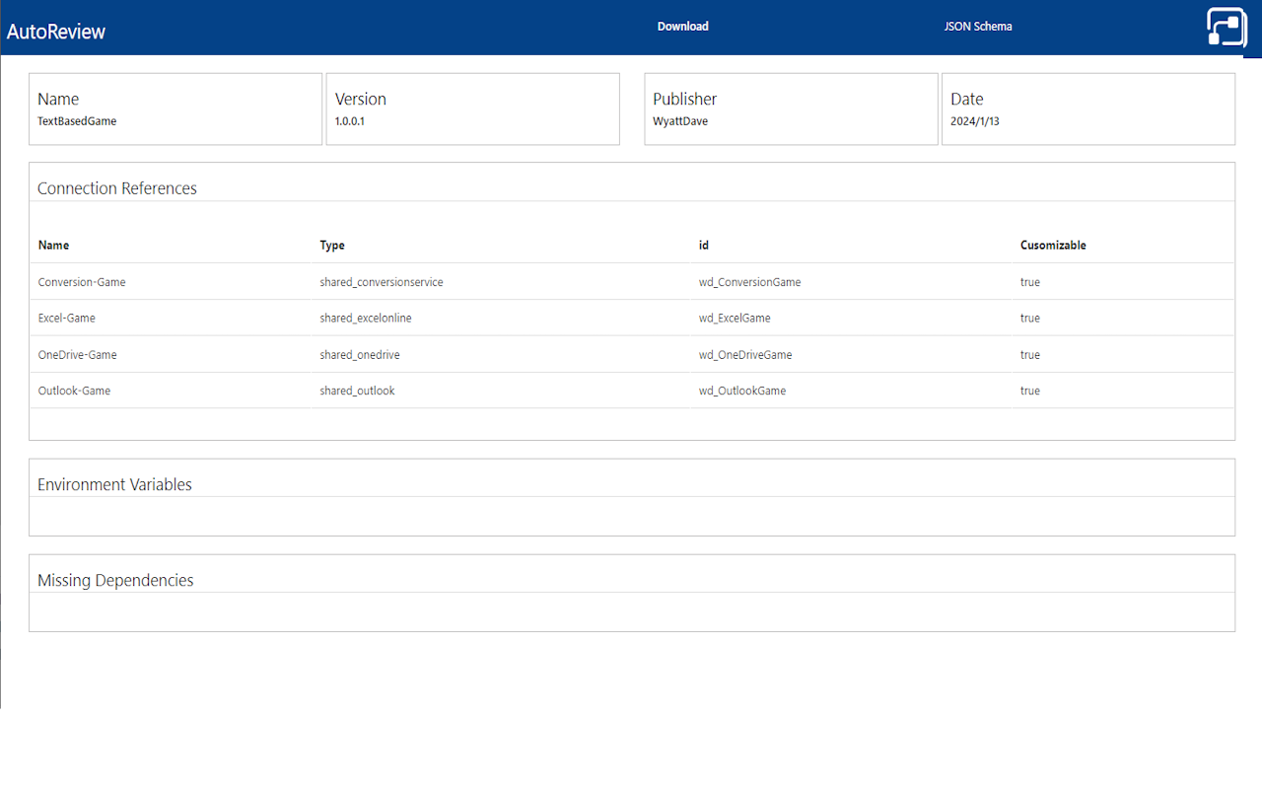This screenshot has height=789, width=1262.
Task: Open the Download link
Action: (x=682, y=27)
